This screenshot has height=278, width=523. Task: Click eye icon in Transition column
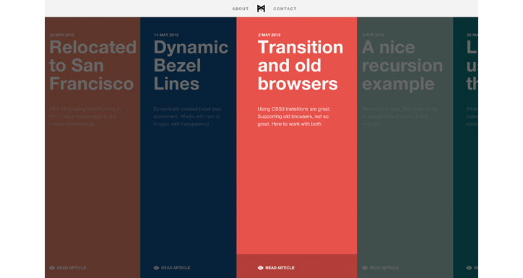(x=261, y=268)
